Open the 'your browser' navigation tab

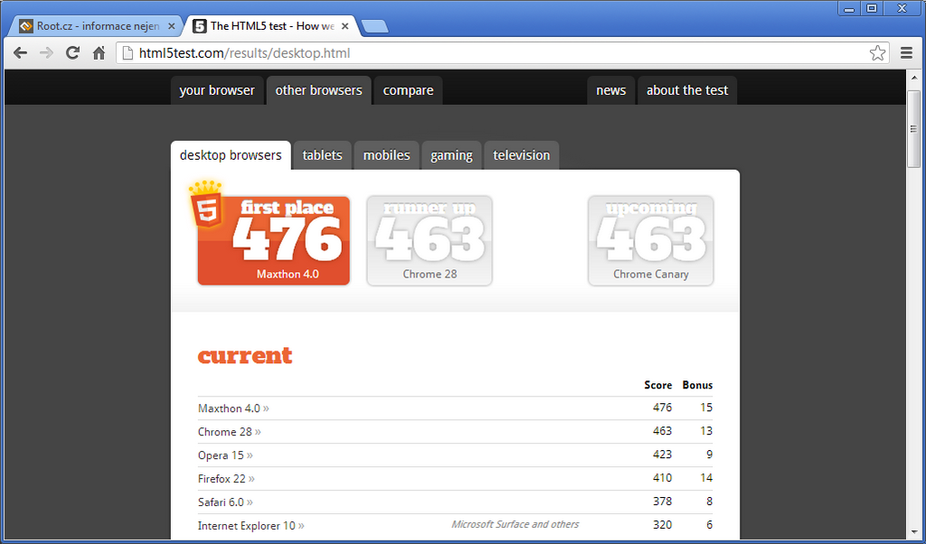click(217, 90)
